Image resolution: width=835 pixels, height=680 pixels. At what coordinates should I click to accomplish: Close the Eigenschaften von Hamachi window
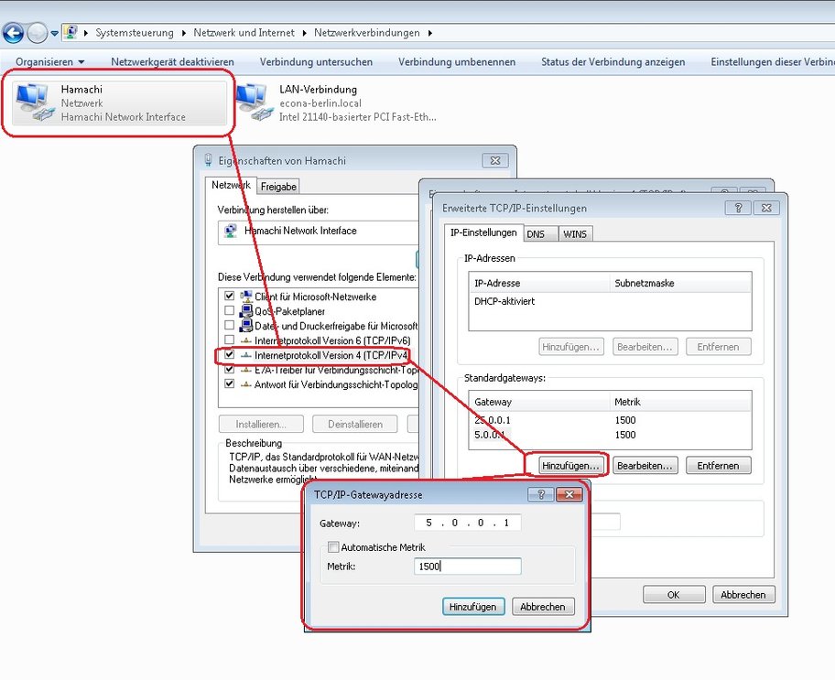pyautogui.click(x=495, y=160)
